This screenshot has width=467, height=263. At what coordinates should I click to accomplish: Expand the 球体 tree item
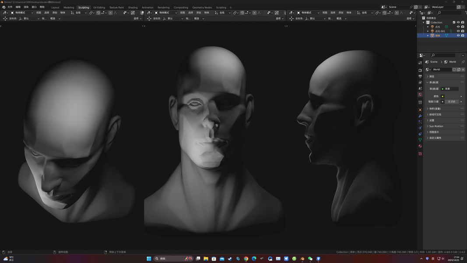pos(428,36)
